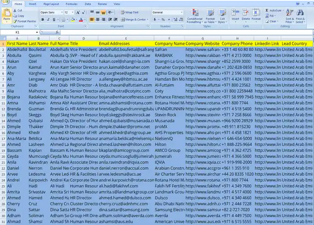Open Sort & Filter
This screenshot has width=314, height=225.
290,16
